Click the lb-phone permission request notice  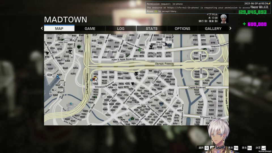pos(208,8)
